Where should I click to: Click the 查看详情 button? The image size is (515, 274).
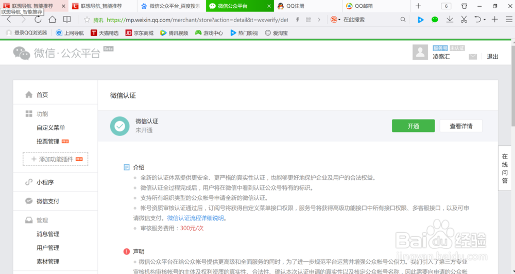461,126
